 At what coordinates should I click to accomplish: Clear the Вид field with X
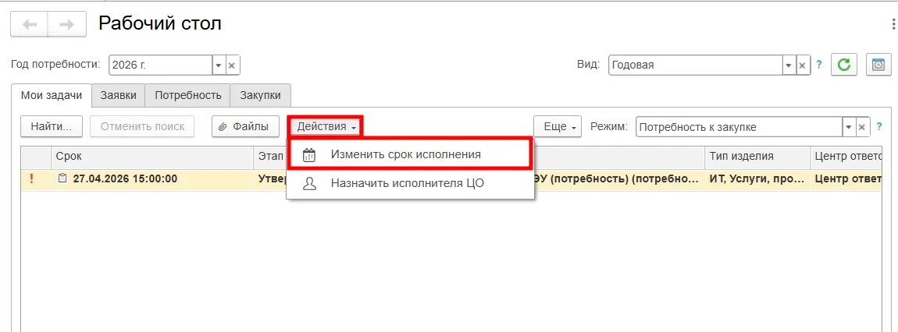coord(803,65)
